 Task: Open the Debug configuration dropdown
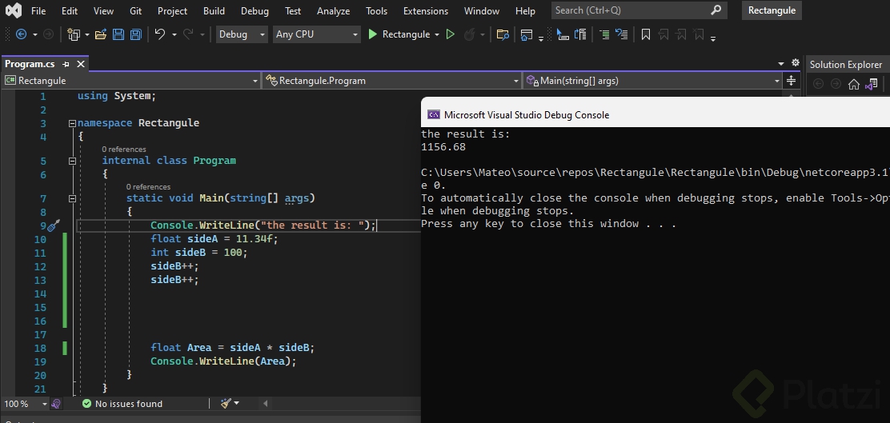[x=243, y=34]
